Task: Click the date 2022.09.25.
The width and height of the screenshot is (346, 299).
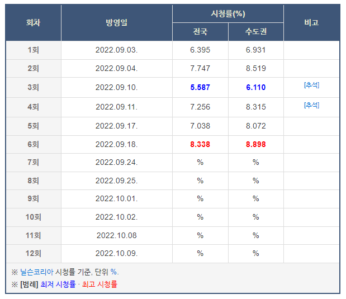Action: click(116, 181)
